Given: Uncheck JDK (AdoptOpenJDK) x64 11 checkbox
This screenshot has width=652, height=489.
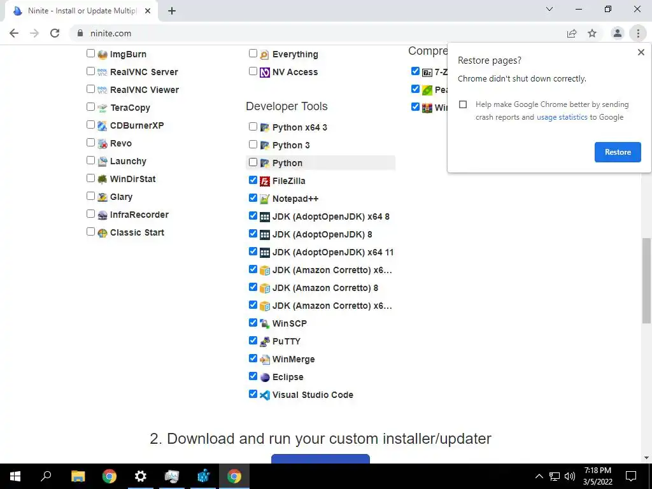Looking at the screenshot, I should 253,252.
